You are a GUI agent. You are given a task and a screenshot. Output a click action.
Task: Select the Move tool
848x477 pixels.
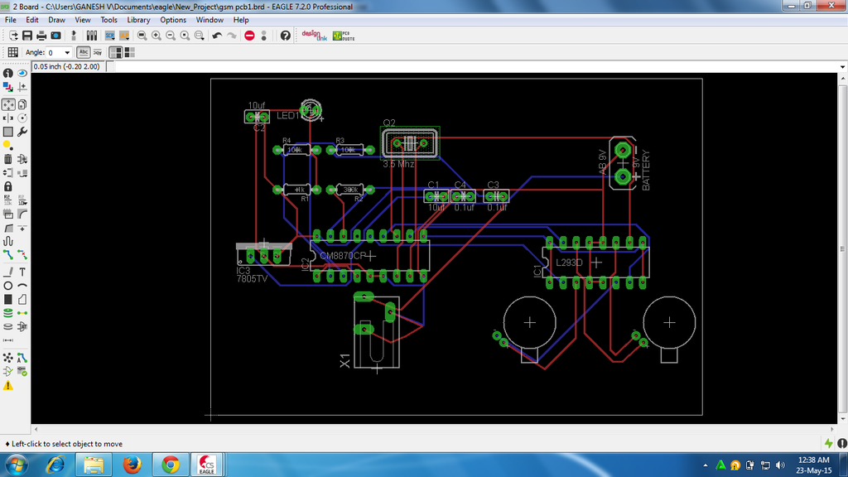[x=7, y=103]
